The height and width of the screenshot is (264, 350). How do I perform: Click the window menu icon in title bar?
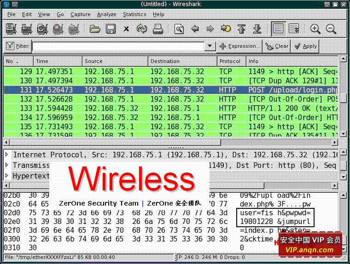click(x=6, y=4)
